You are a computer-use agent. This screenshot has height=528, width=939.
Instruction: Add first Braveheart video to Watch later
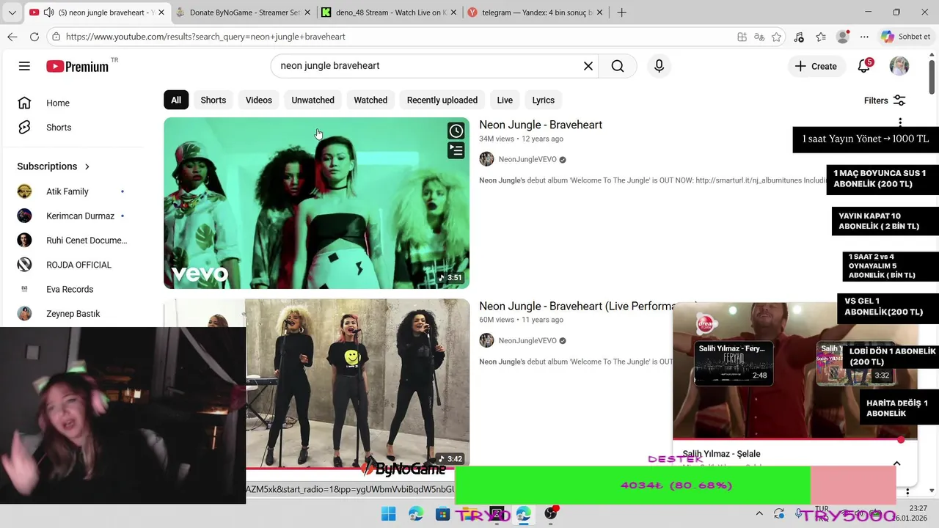456,131
